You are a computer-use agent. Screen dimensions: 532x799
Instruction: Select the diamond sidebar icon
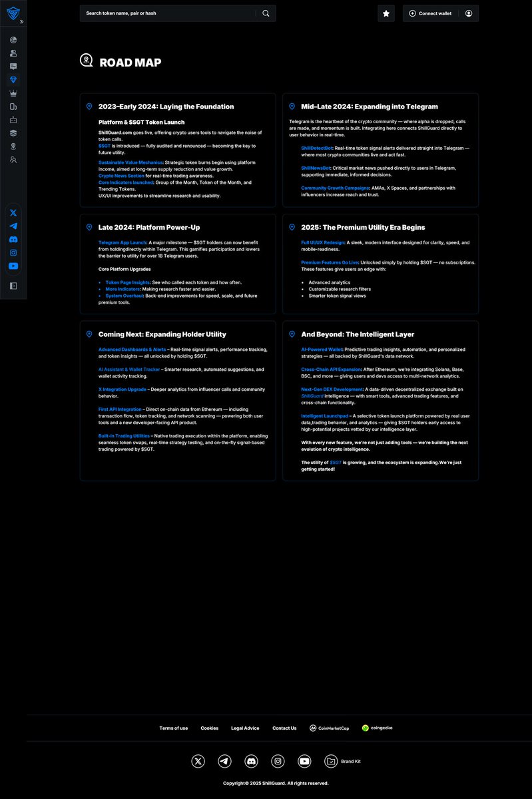[13, 80]
